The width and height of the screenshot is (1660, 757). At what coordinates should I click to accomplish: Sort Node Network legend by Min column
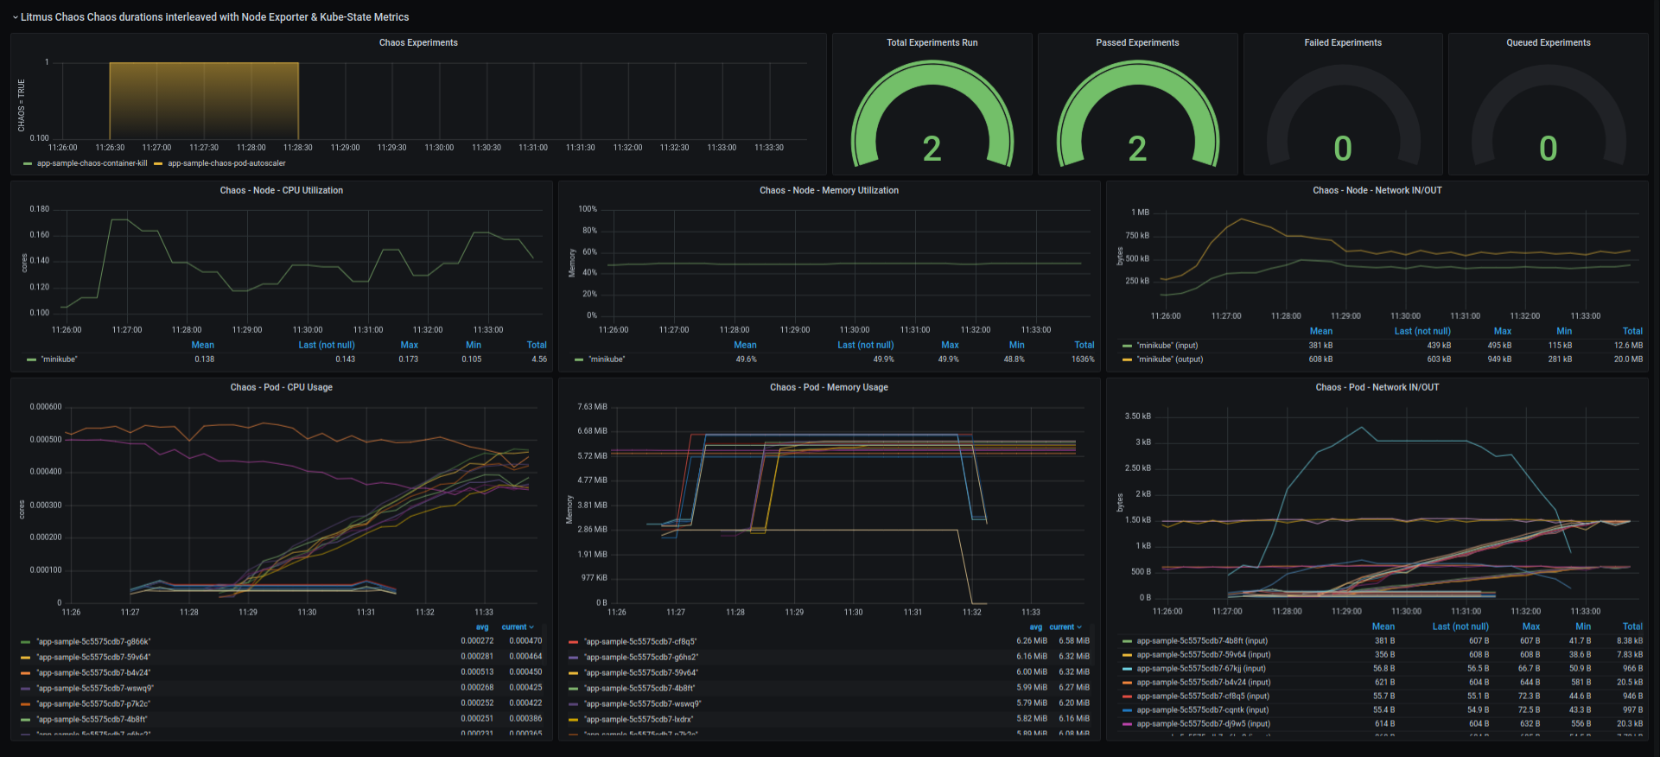point(1564,331)
